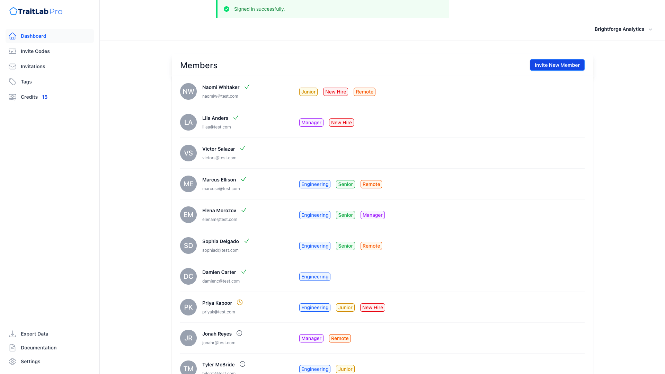Open Marcus Ellison's member name link
The image size is (665, 374).
point(219,180)
